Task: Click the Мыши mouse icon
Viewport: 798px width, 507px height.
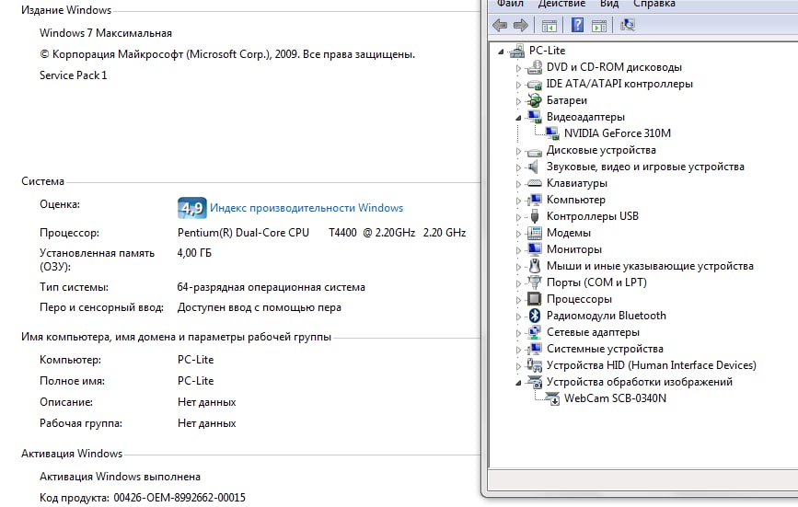Action: 535,266
